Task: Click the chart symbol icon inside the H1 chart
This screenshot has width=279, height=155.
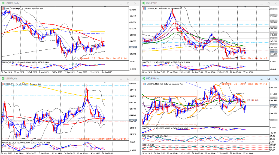Action: (x=144, y=8)
